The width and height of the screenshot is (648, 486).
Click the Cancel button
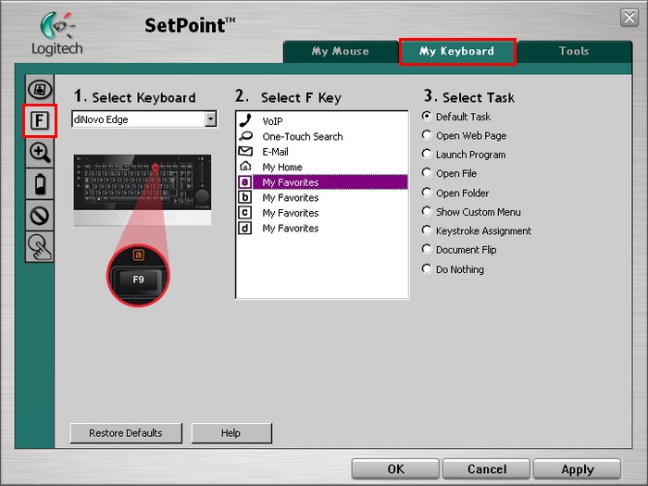[486, 469]
